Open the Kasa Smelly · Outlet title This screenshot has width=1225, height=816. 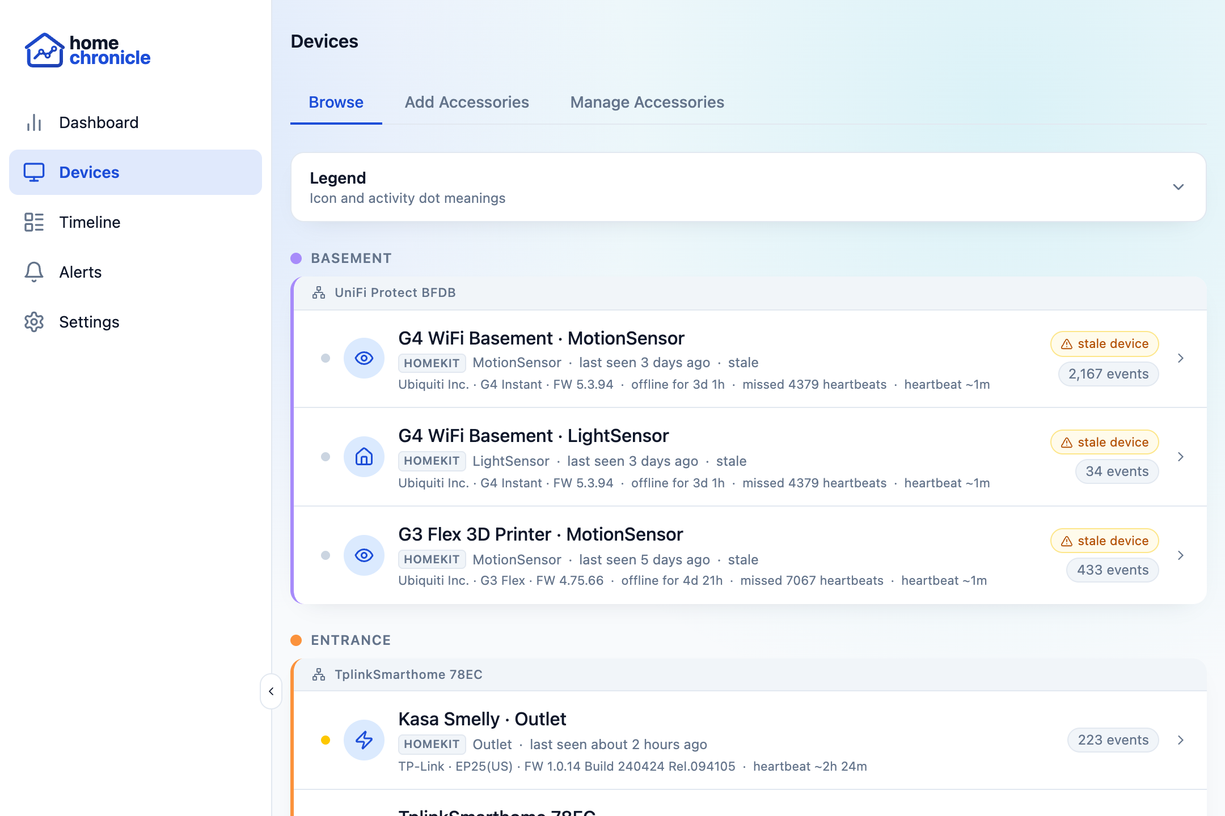coord(482,719)
